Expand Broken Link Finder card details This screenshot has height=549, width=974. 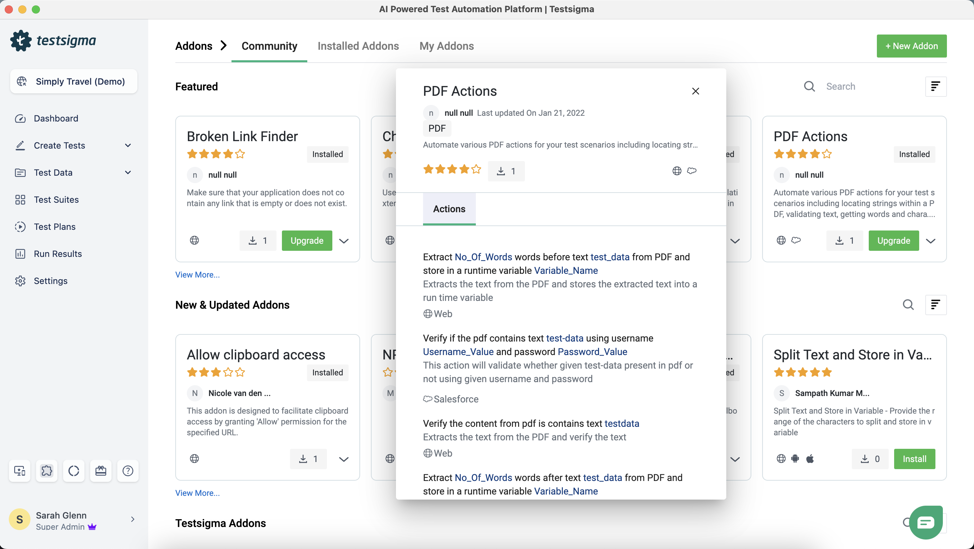pyautogui.click(x=344, y=241)
